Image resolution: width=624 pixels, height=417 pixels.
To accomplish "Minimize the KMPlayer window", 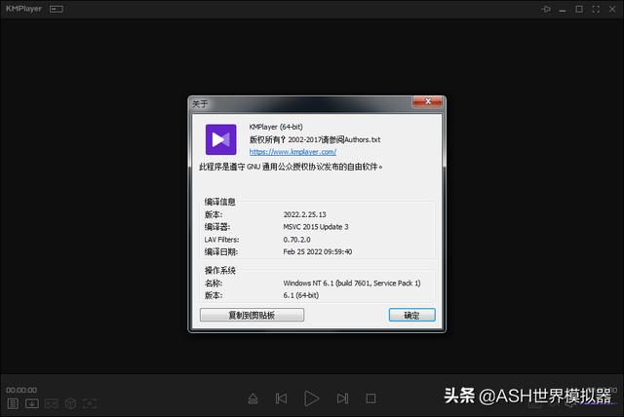I will [563, 10].
